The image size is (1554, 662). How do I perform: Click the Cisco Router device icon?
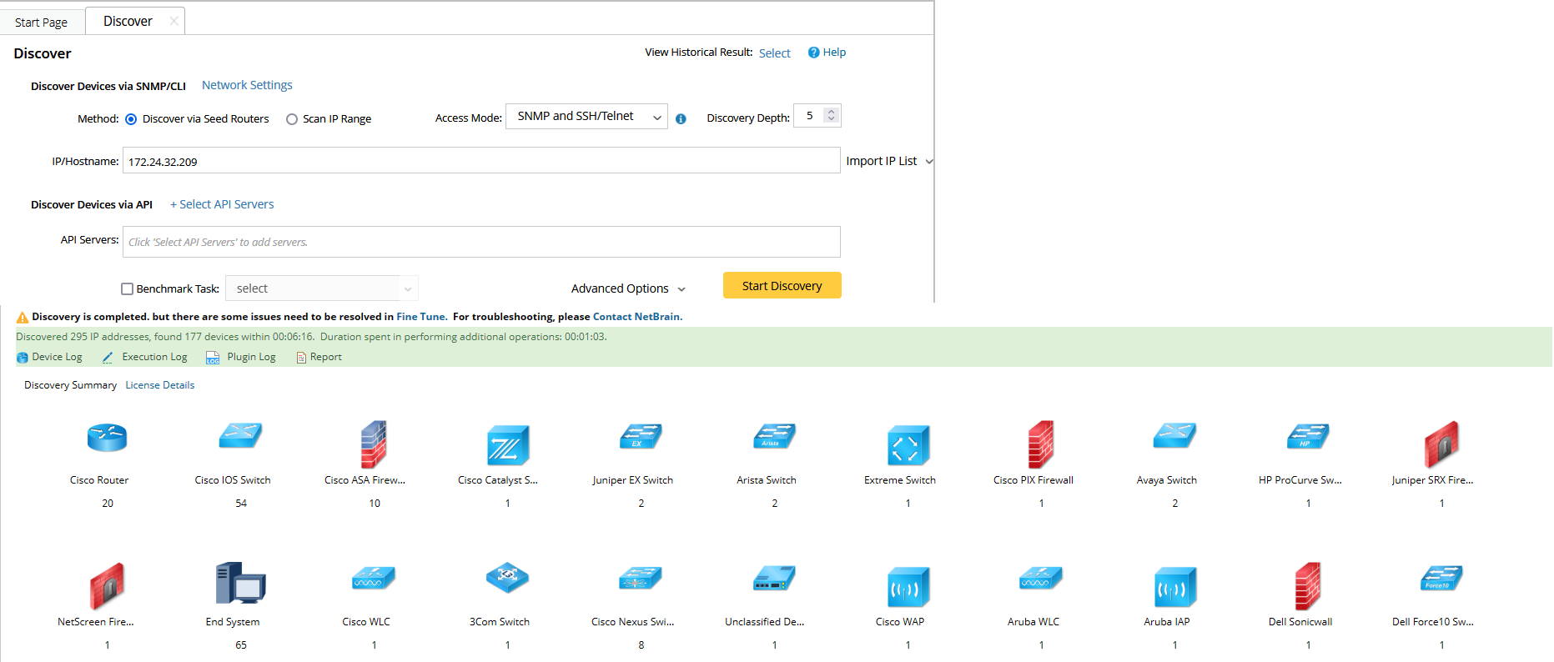(x=107, y=438)
